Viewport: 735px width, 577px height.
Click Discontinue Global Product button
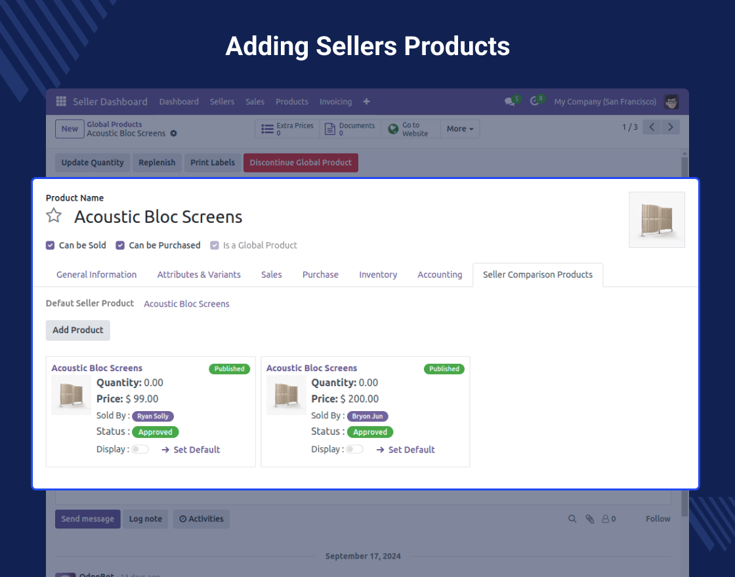tap(301, 163)
